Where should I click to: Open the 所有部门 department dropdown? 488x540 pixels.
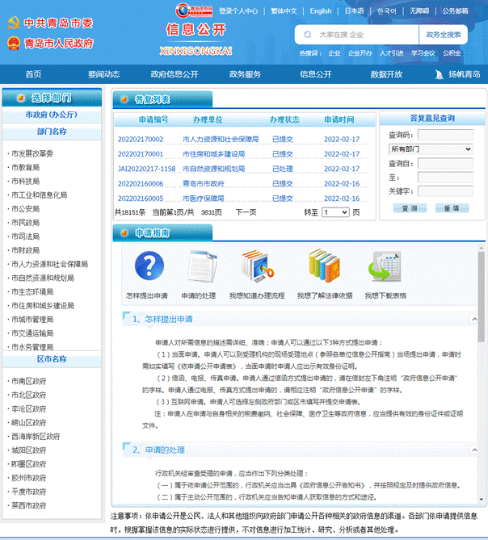click(x=431, y=149)
